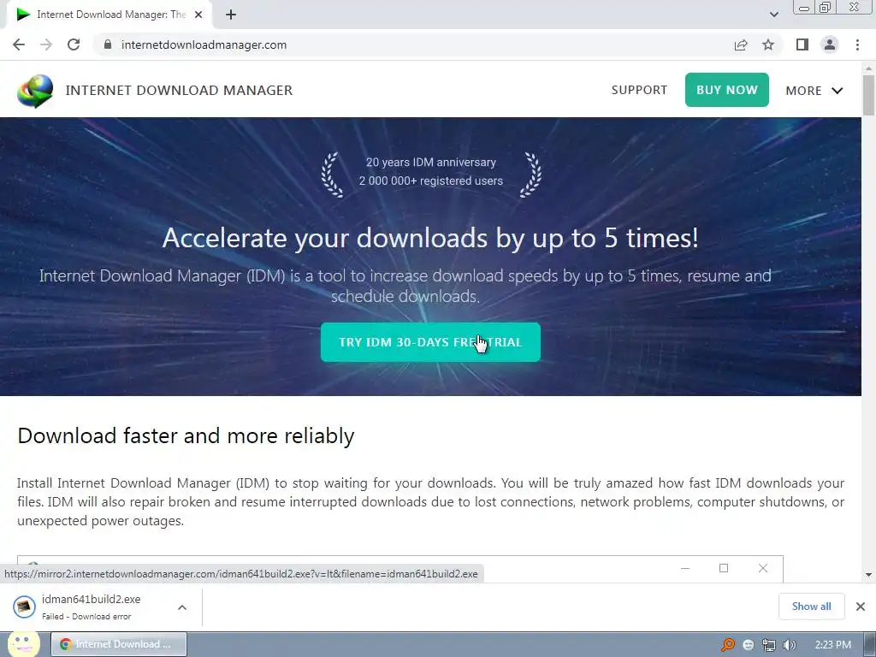Image resolution: width=876 pixels, height=657 pixels.
Task: Click the restore window button in Chrome
Action: click(825, 7)
